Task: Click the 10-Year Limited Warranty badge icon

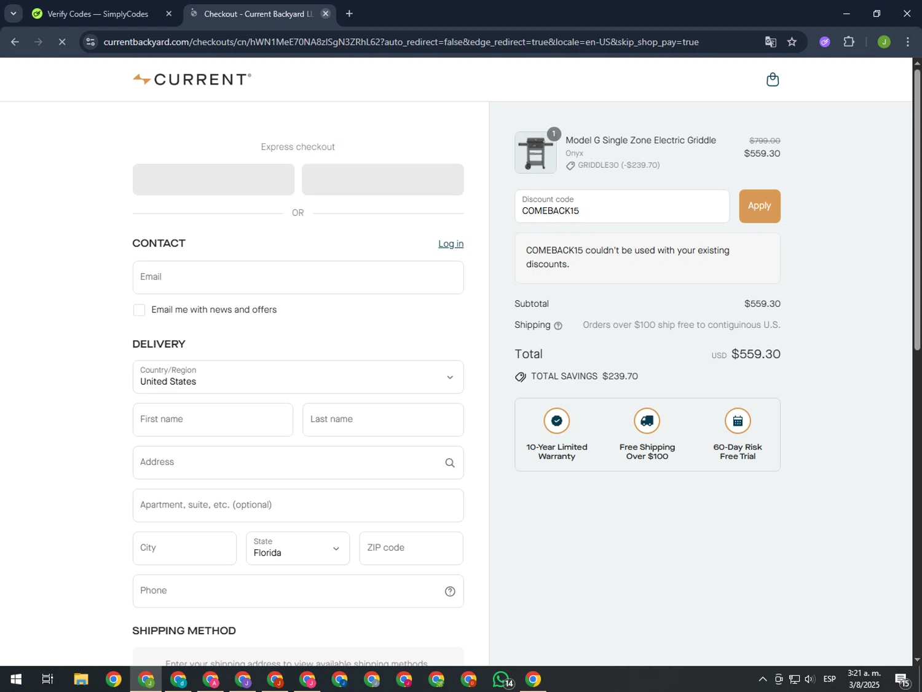Action: (x=556, y=421)
